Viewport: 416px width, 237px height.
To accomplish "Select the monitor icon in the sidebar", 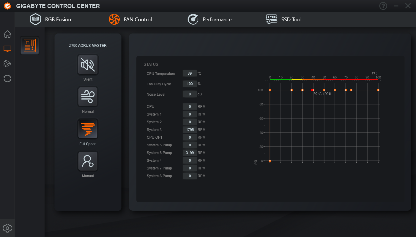I will pyautogui.click(x=7, y=49).
